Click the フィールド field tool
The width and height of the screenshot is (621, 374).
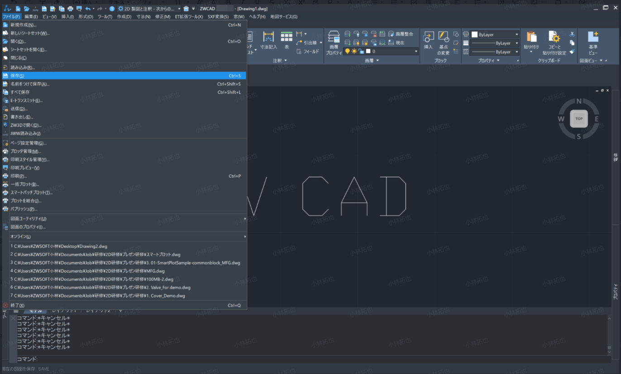tap(308, 51)
